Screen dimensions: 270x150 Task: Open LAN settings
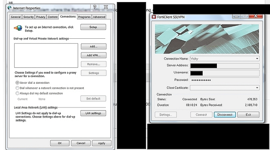point(93,113)
